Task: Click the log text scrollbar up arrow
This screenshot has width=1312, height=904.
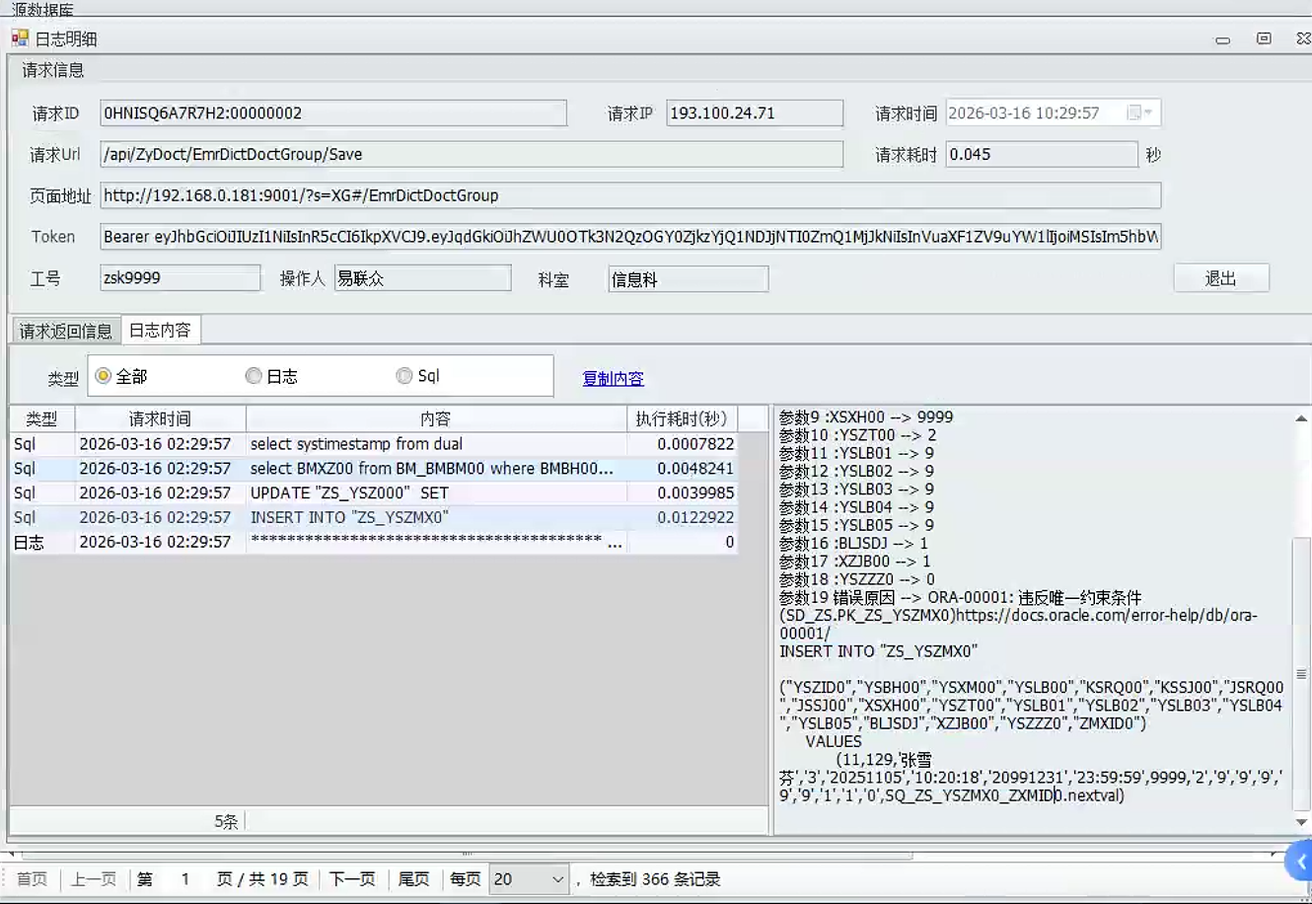Action: [x=1301, y=418]
